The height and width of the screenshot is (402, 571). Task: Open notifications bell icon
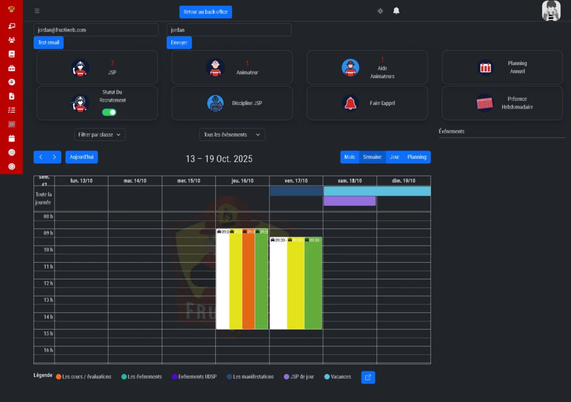coord(396,11)
